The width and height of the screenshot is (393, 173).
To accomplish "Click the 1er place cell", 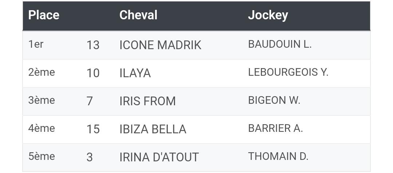I will (x=36, y=44).
